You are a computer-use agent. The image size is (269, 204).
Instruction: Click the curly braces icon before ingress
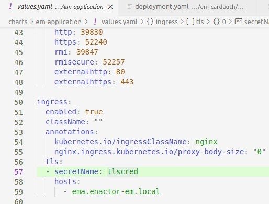tap(150, 22)
